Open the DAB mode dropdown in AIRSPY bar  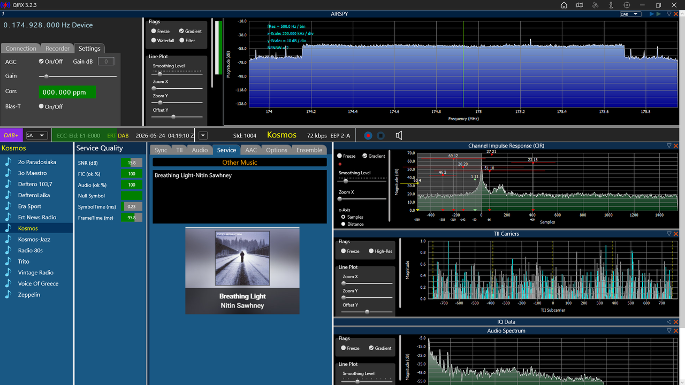630,14
